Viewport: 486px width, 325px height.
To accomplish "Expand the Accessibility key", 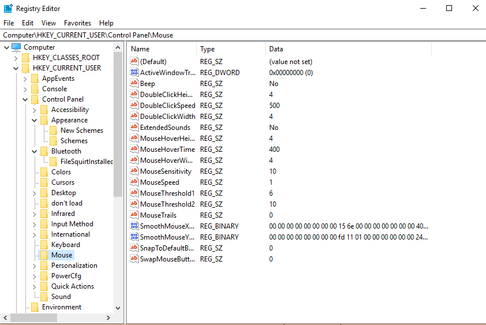I will click(x=35, y=110).
